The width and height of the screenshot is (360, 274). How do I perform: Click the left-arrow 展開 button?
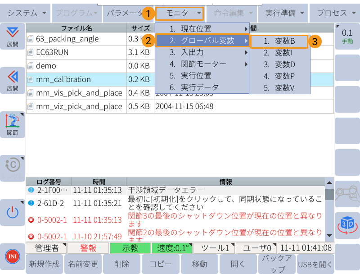pos(13,81)
